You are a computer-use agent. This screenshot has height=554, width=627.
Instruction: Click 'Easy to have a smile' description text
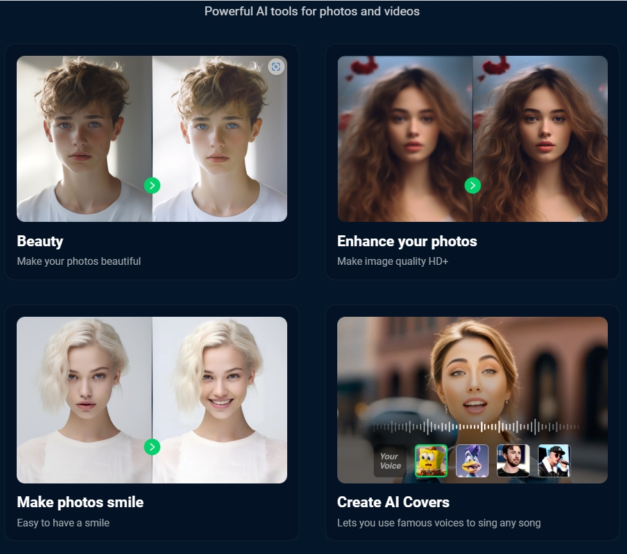coord(63,523)
